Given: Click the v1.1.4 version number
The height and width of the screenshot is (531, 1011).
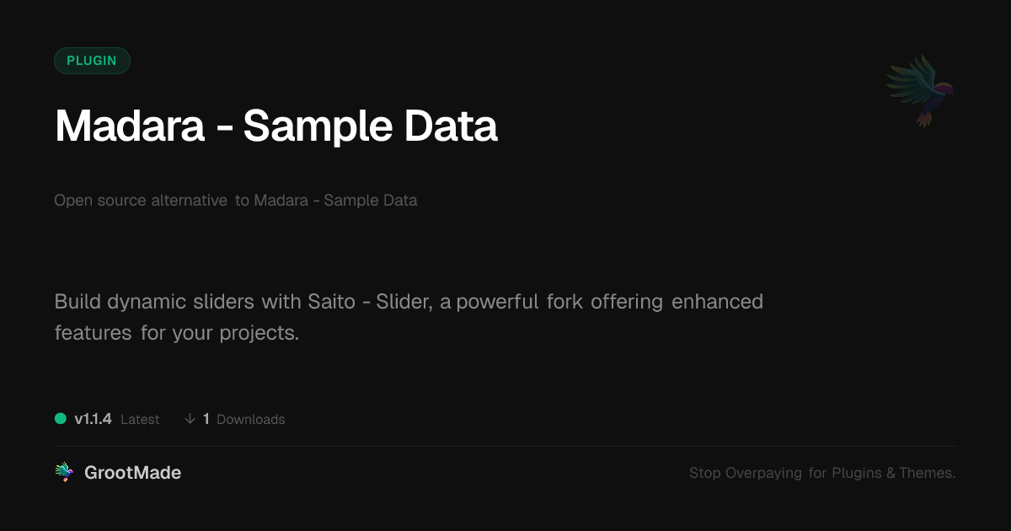Looking at the screenshot, I should [93, 419].
